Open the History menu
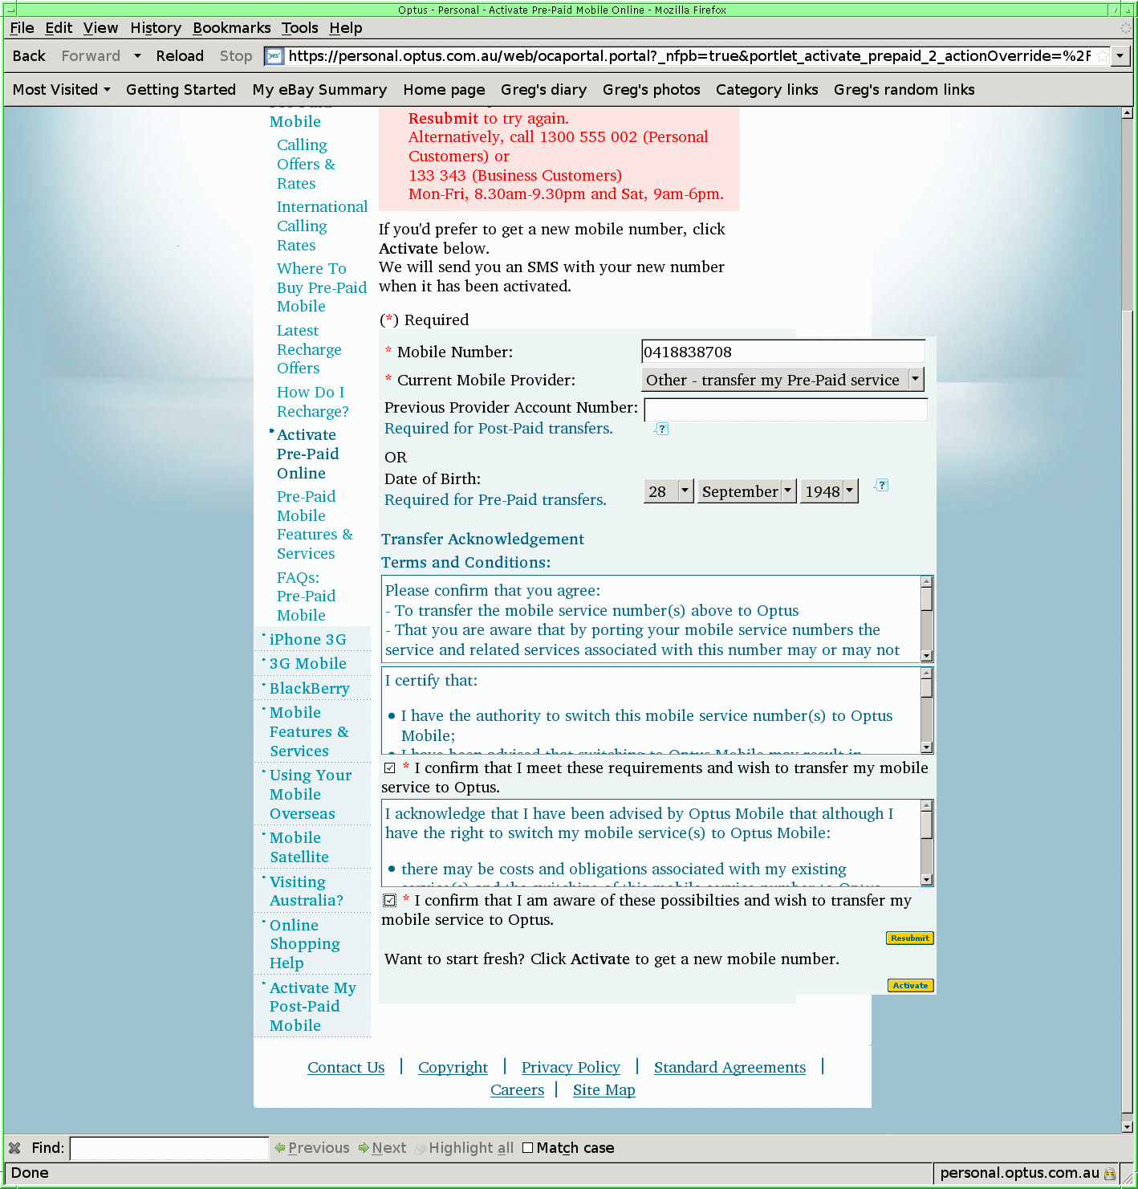The image size is (1138, 1189). tap(156, 28)
